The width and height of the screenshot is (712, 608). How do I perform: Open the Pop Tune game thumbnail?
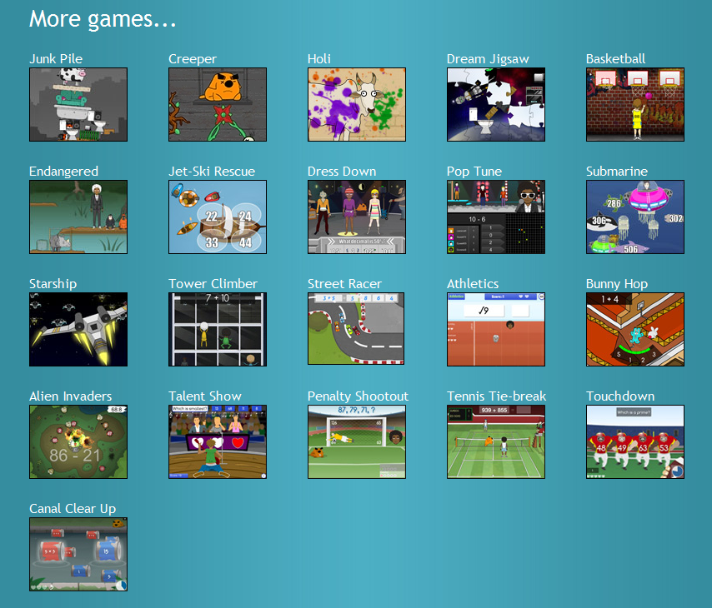[496, 217]
